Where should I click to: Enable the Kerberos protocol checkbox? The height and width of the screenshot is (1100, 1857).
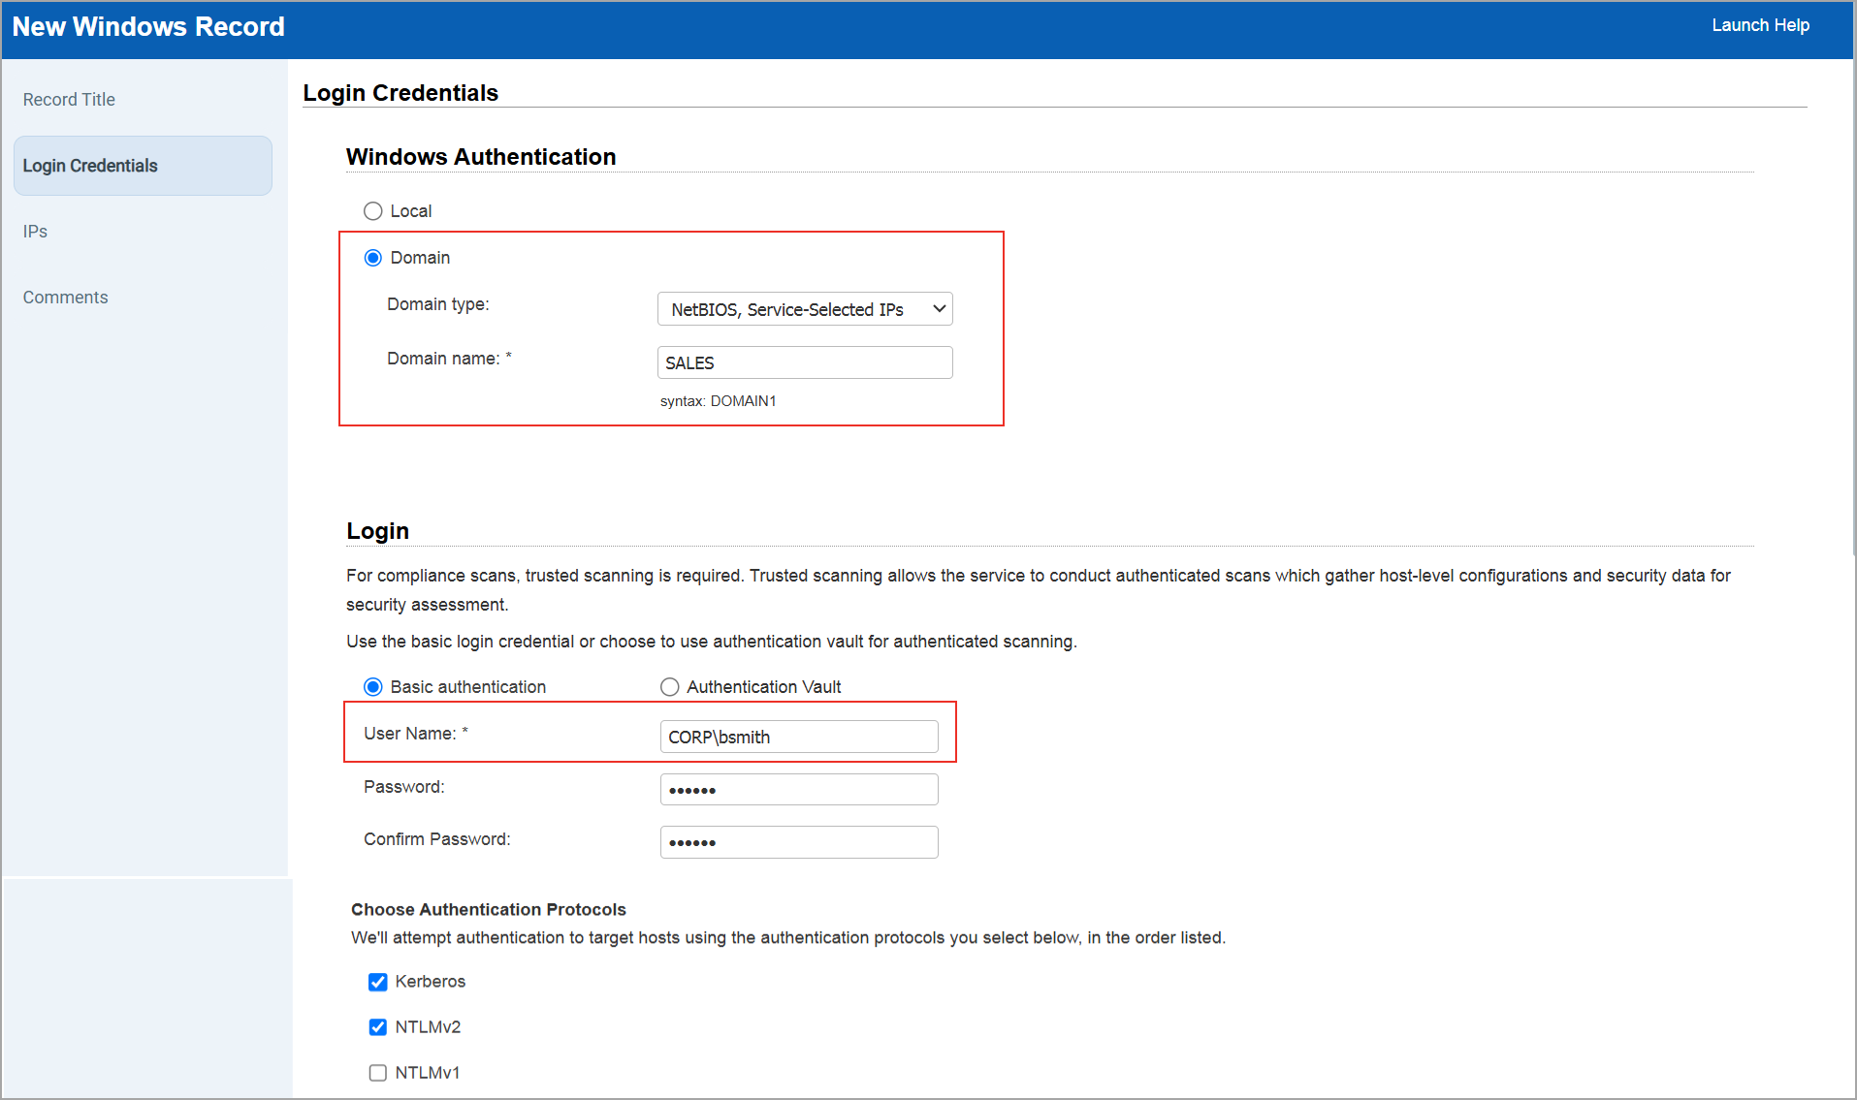click(377, 982)
